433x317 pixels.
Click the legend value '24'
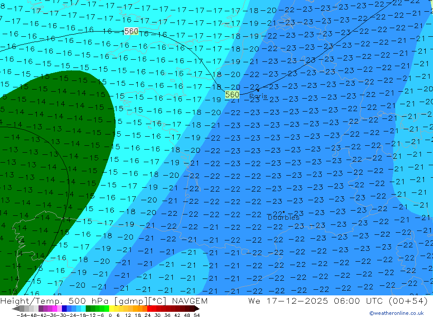click(x=148, y=315)
